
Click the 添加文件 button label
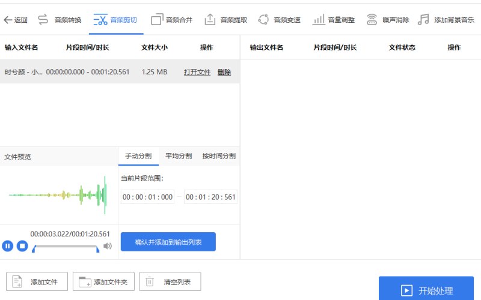[44, 282]
